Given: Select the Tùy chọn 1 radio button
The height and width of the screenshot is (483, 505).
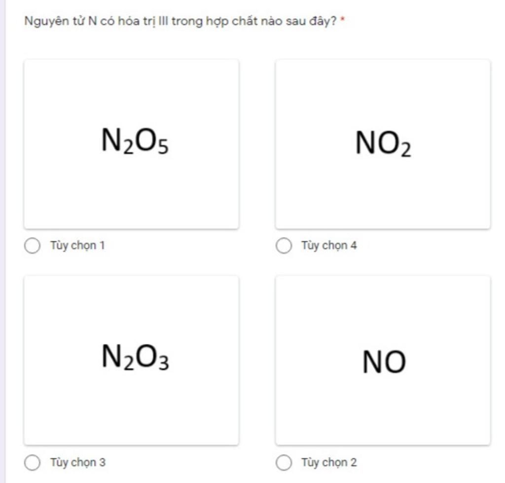Looking at the screenshot, I should tap(32, 246).
